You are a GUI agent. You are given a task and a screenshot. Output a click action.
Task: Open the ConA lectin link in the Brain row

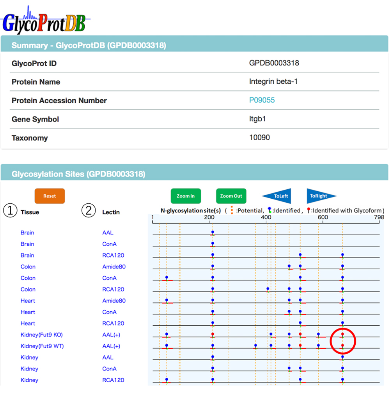(x=110, y=244)
